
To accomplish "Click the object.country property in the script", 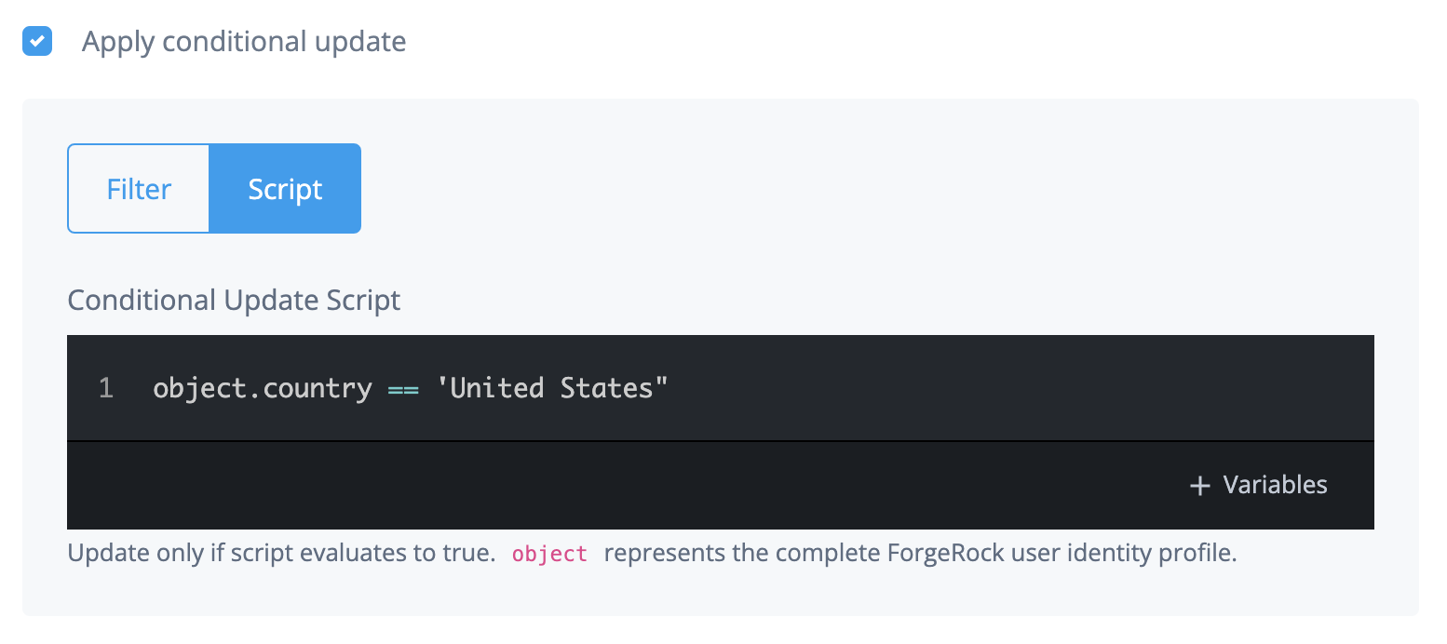I will (x=262, y=387).
